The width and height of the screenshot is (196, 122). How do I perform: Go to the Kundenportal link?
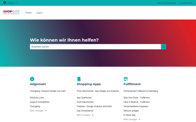click(x=186, y=3)
